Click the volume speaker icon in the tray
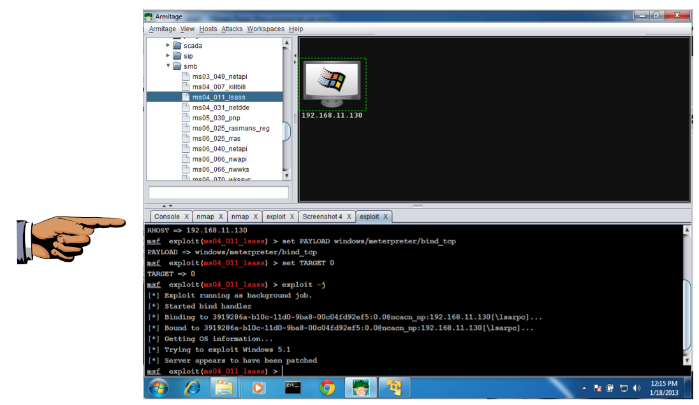Viewport: 699px width, 405px height. click(636, 388)
